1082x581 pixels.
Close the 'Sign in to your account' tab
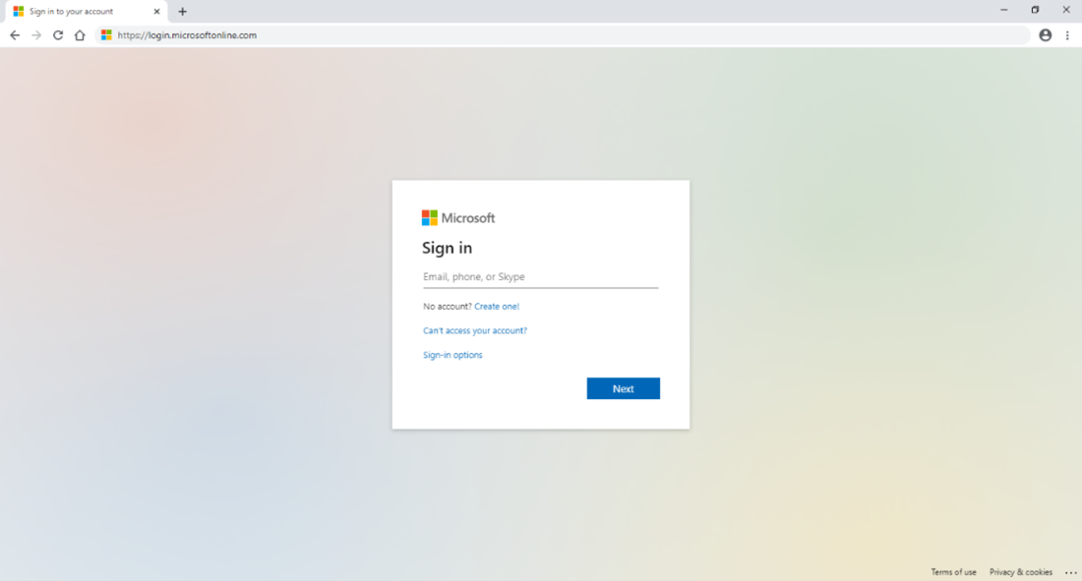click(156, 12)
